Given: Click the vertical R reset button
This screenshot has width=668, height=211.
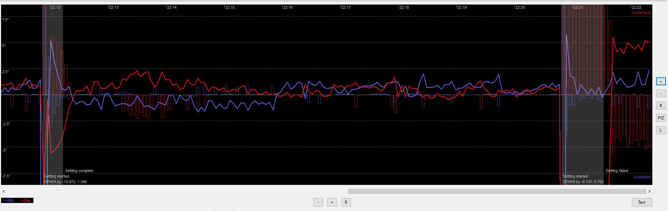Looking at the screenshot, I should [661, 106].
